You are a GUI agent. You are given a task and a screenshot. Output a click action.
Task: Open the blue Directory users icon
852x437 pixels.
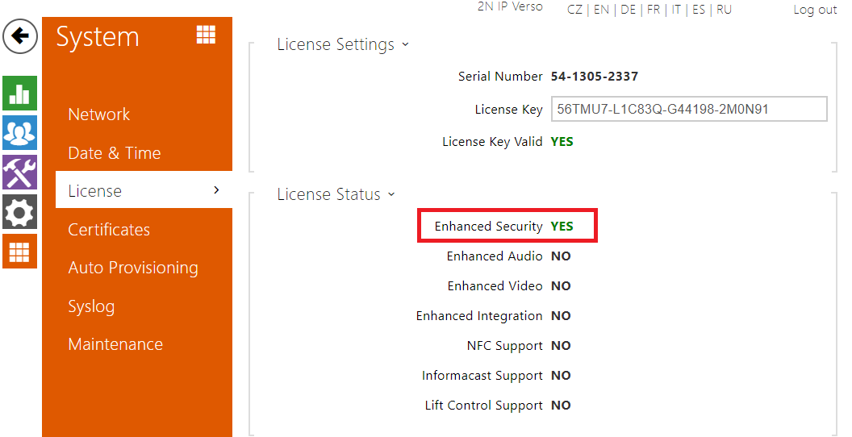(x=19, y=133)
